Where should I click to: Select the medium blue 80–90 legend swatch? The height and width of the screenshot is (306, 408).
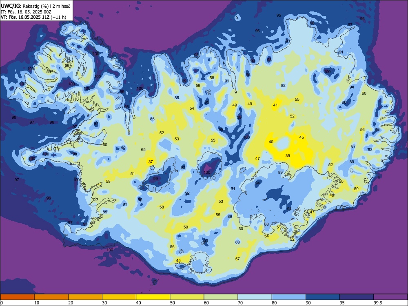(289, 297)
